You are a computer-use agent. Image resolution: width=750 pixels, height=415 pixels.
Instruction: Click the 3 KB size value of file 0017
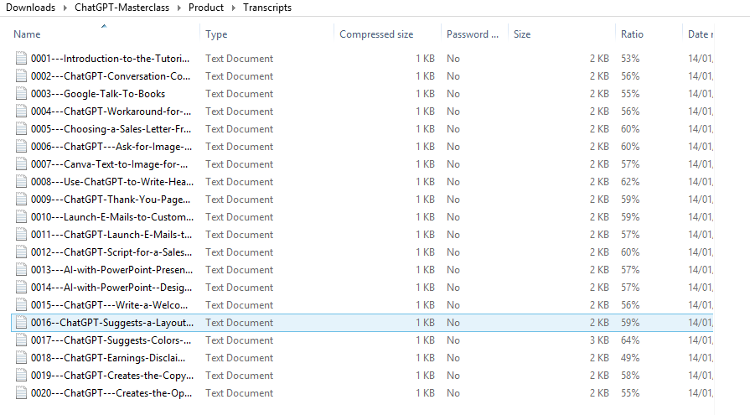tap(599, 340)
